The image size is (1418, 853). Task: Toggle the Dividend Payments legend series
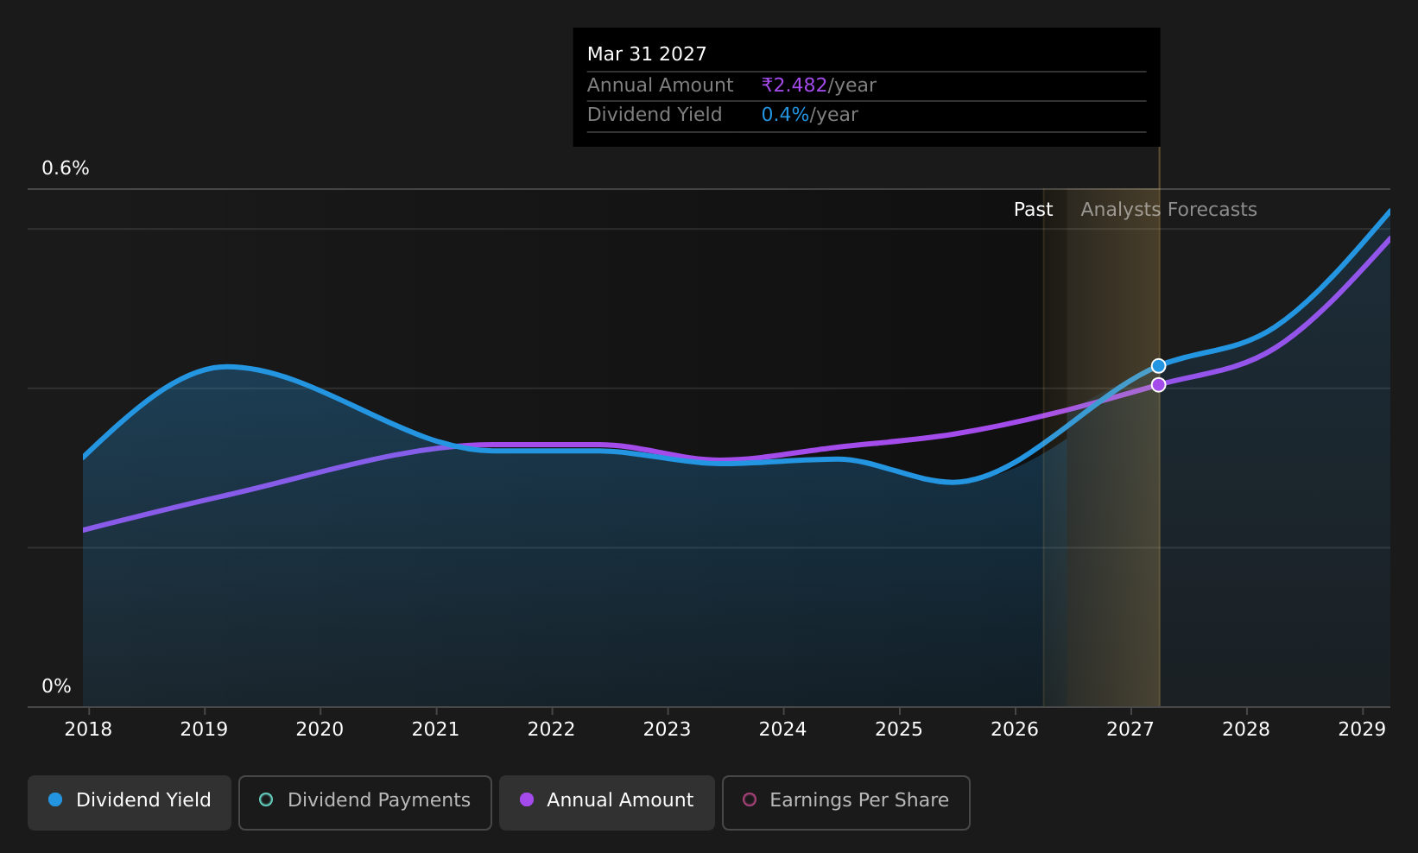tap(364, 803)
